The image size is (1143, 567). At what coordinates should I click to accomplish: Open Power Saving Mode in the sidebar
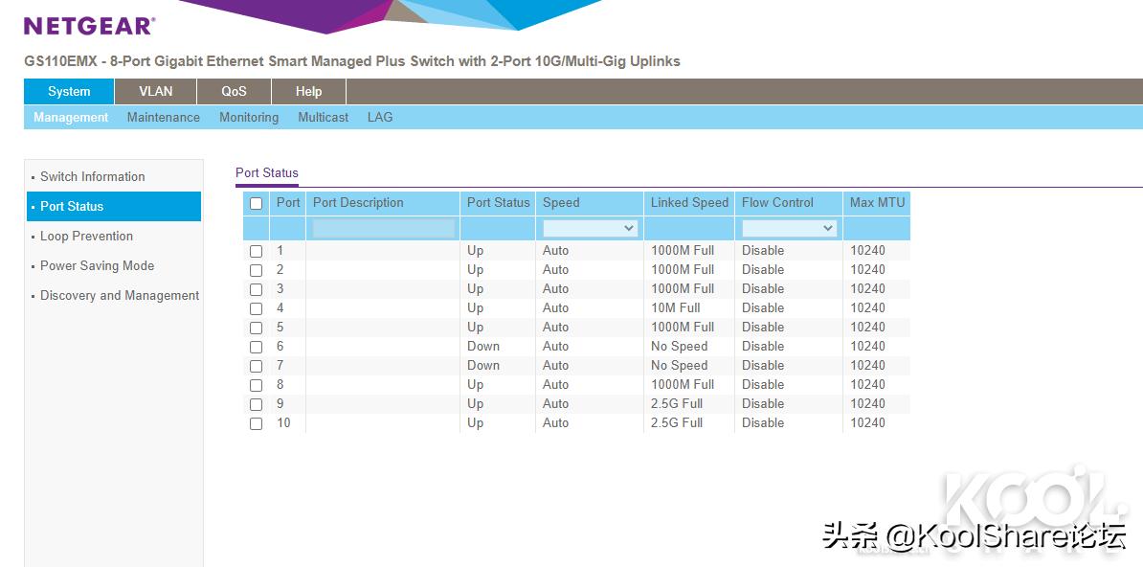[x=114, y=265]
